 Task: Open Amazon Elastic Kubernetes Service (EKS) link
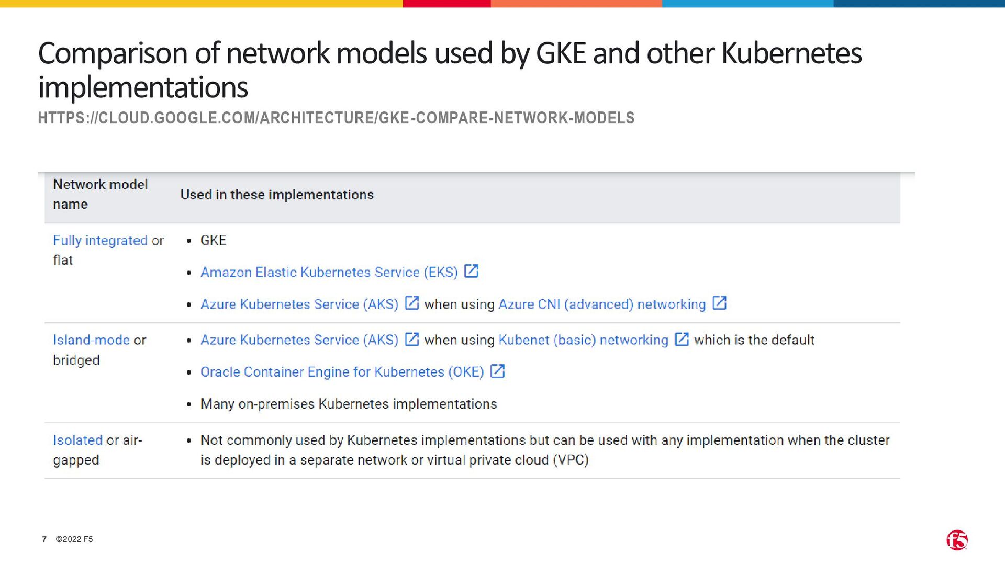click(329, 273)
